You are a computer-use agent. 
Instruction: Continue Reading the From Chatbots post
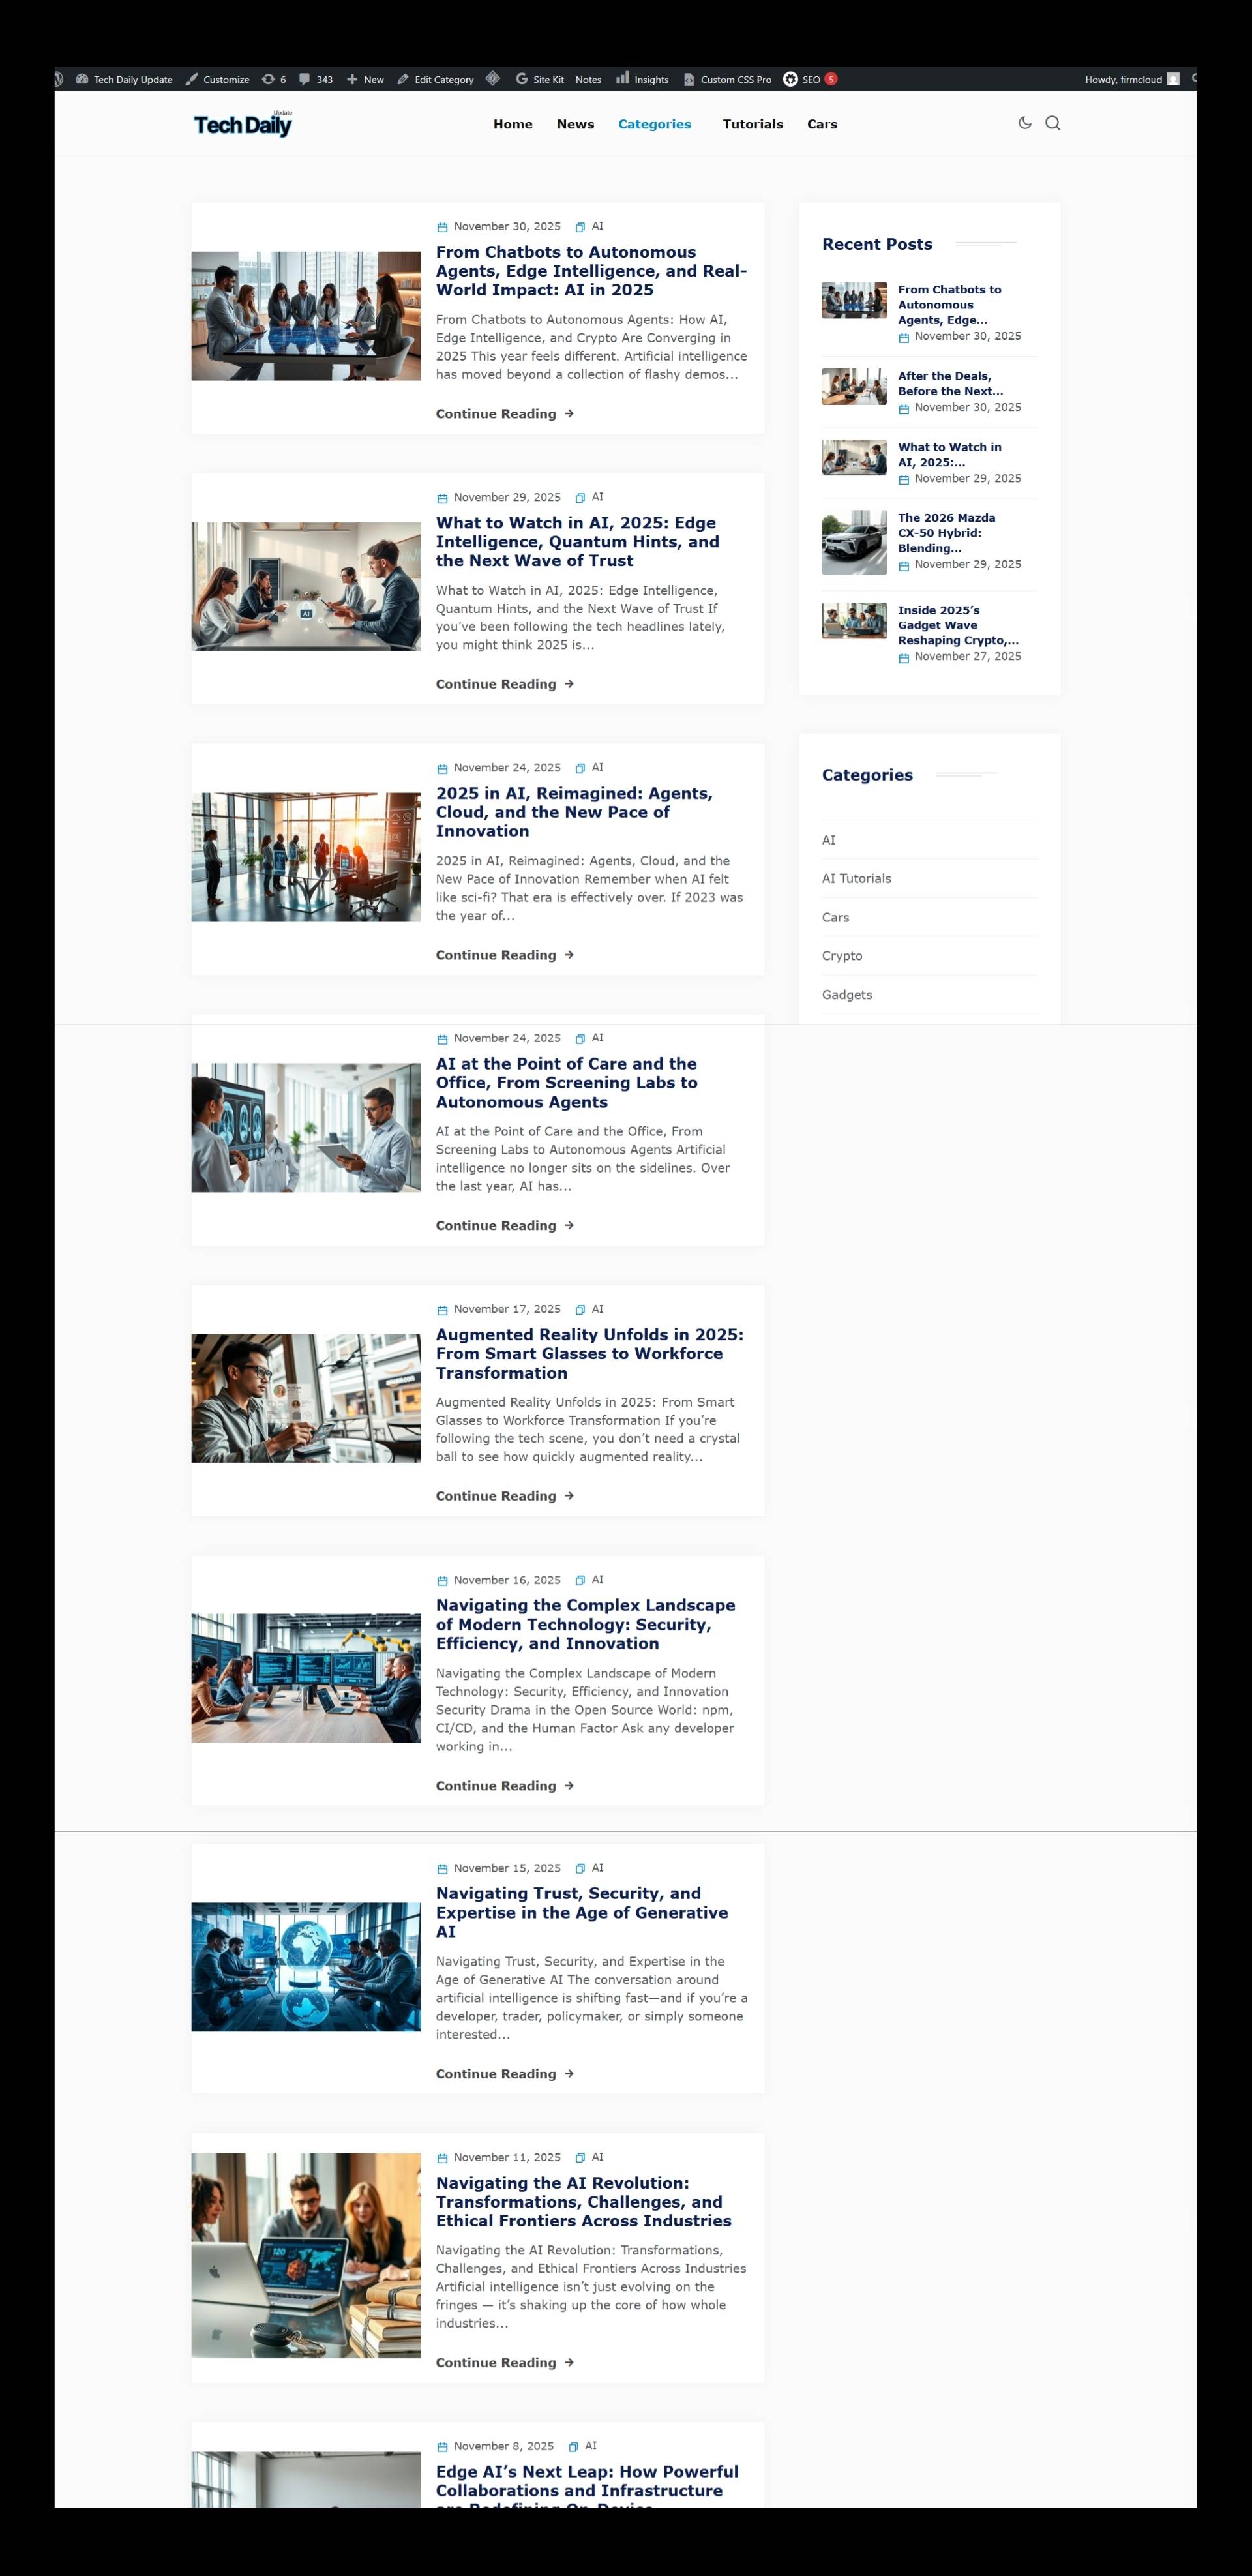(x=505, y=414)
